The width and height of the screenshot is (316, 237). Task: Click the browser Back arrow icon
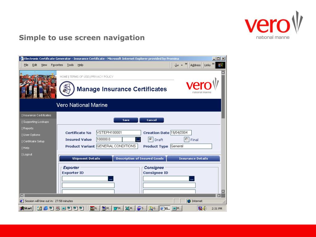pos(176,65)
